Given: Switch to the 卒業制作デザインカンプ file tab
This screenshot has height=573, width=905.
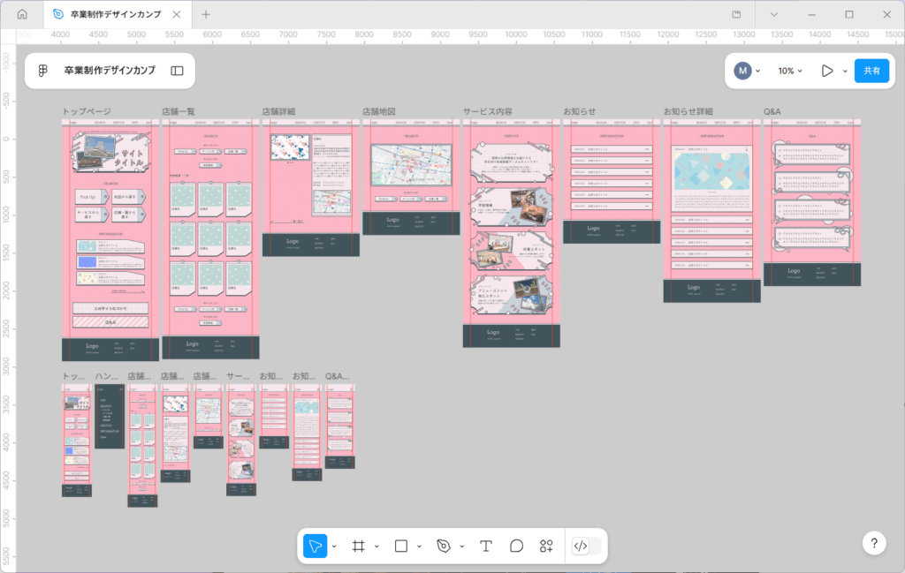Looking at the screenshot, I should [112, 14].
